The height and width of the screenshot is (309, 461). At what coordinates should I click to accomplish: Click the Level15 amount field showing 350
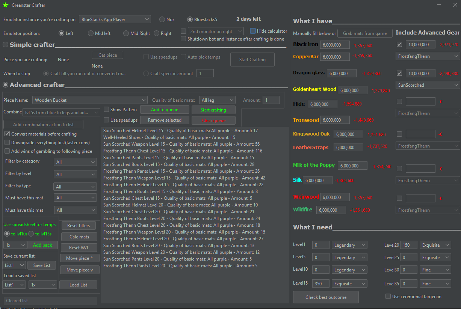coord(320,283)
